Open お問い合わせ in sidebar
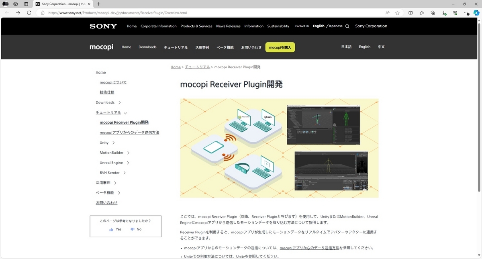Screen dimensions: 482x259 [x=106, y=203]
